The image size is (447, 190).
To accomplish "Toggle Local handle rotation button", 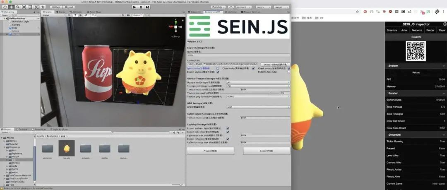I will pyautogui.click(x=69, y=7).
